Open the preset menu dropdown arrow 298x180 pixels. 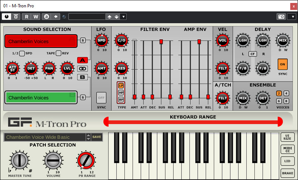[123, 16]
